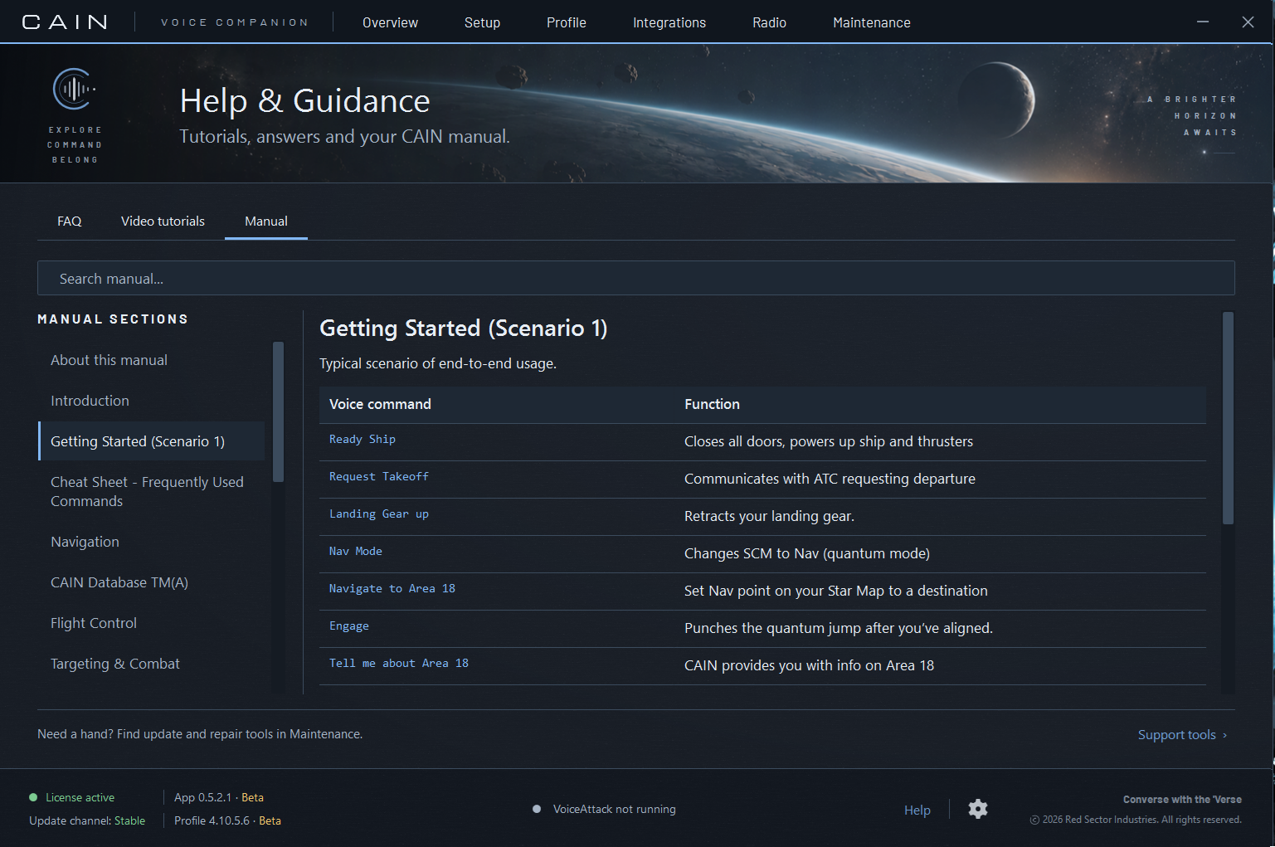Open the Flight Control section
Viewport: 1275px width, 847px height.
click(152, 623)
